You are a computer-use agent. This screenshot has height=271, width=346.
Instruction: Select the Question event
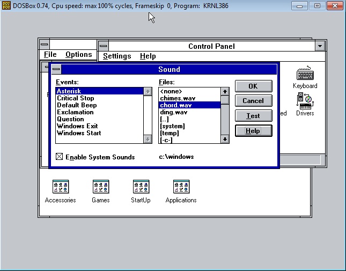click(x=100, y=119)
